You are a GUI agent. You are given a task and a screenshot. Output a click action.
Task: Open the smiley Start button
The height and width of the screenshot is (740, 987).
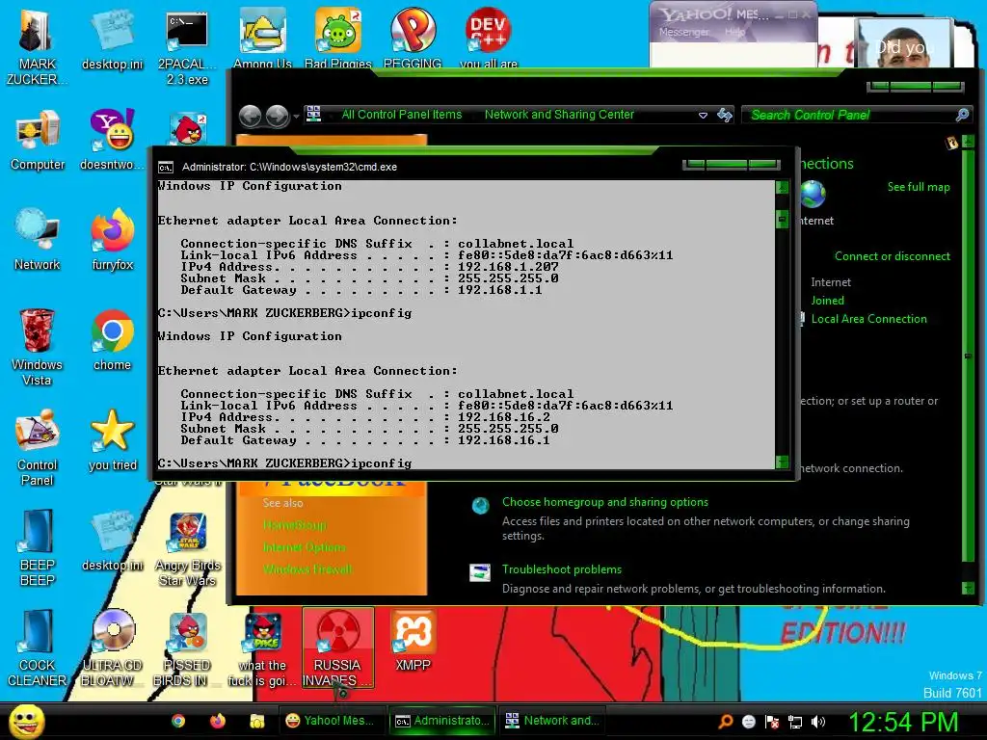(x=27, y=722)
